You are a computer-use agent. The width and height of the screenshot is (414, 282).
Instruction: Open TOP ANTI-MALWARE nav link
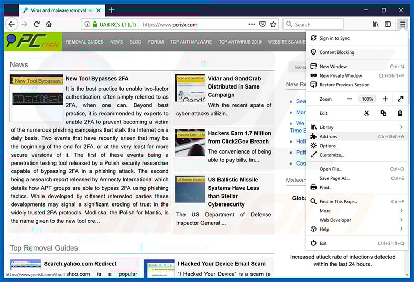[x=191, y=42]
